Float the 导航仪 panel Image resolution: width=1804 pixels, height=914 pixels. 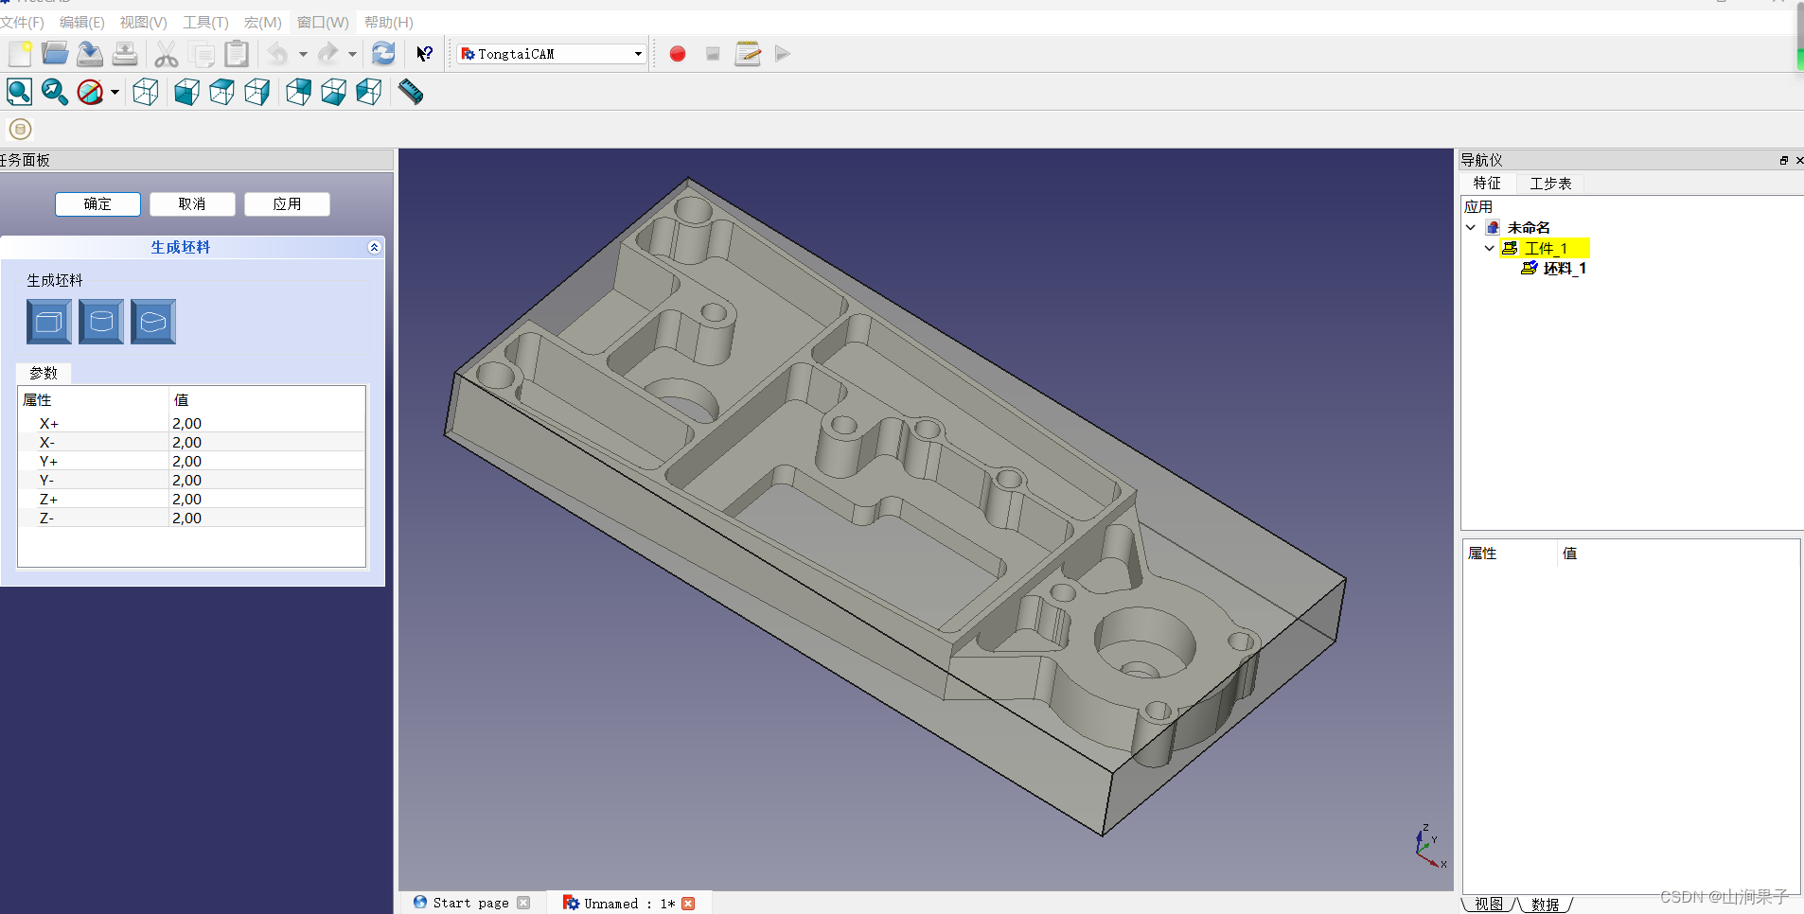[1784, 161]
